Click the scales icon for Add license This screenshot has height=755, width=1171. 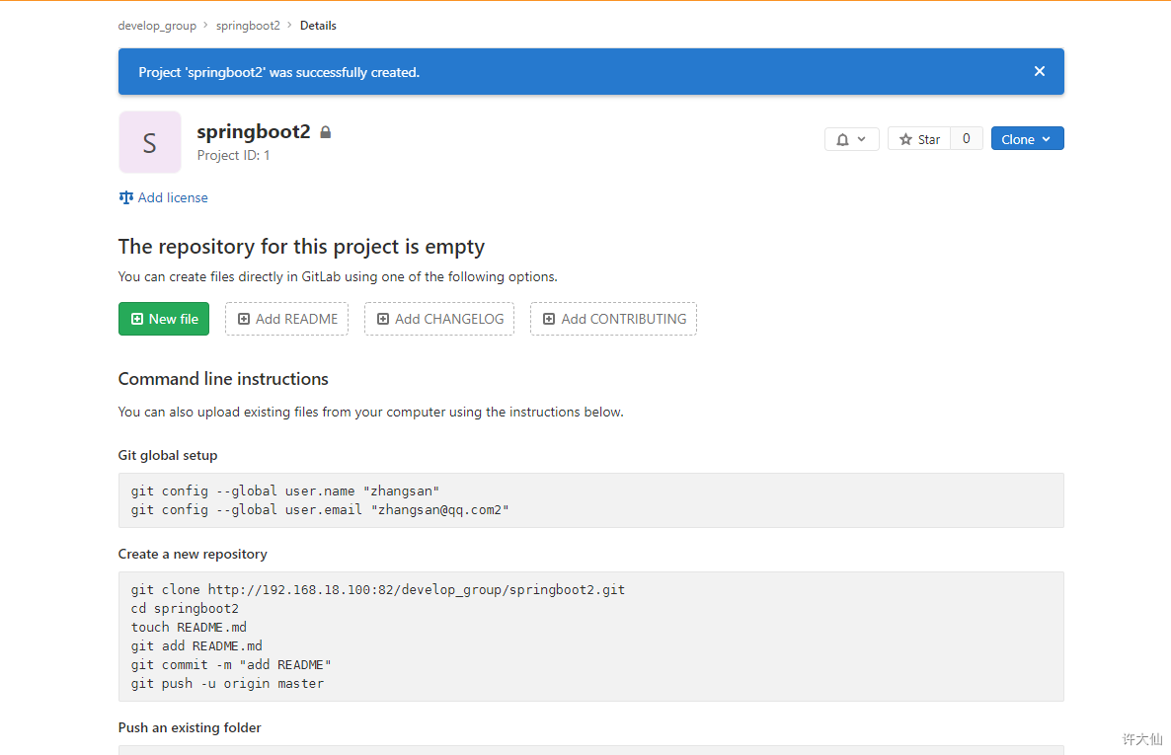(x=126, y=197)
